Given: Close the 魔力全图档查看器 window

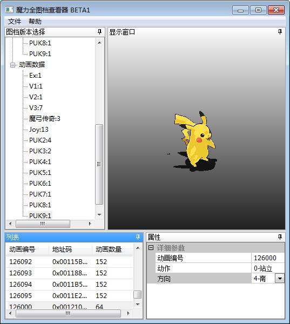Looking at the screenshot, I should (x=276, y=10).
